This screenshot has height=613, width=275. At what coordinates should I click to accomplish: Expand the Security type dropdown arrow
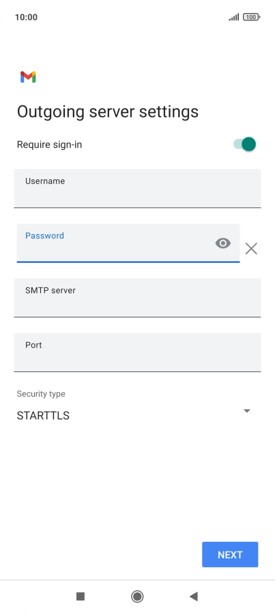pyautogui.click(x=246, y=411)
